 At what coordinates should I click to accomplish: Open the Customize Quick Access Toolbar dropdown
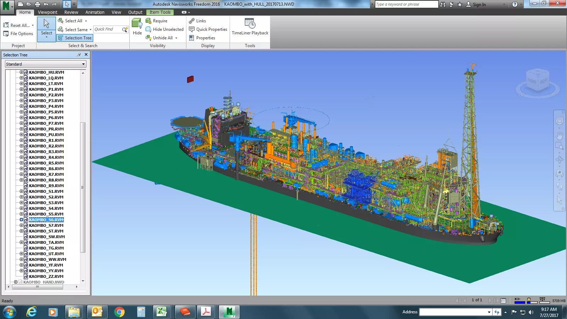[x=74, y=4]
